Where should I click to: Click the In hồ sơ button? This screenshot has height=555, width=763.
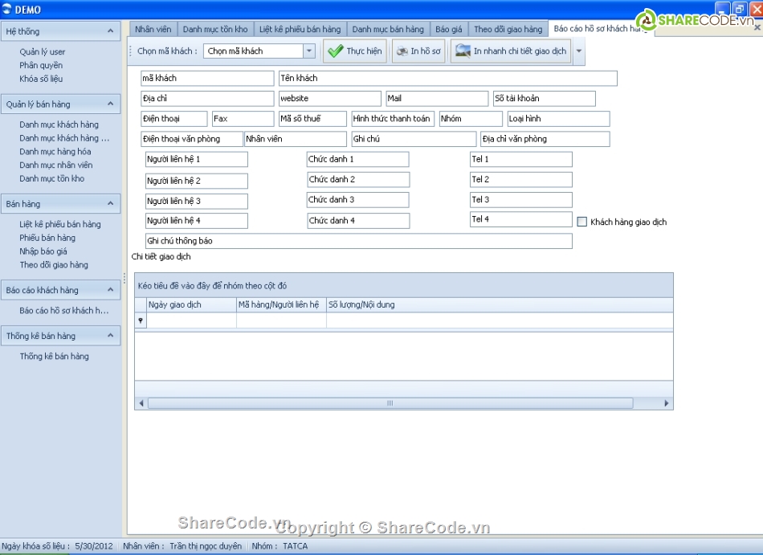(418, 51)
